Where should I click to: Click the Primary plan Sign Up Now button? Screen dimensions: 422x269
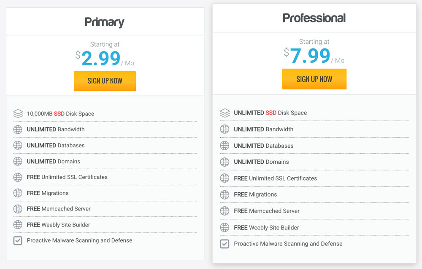click(105, 81)
